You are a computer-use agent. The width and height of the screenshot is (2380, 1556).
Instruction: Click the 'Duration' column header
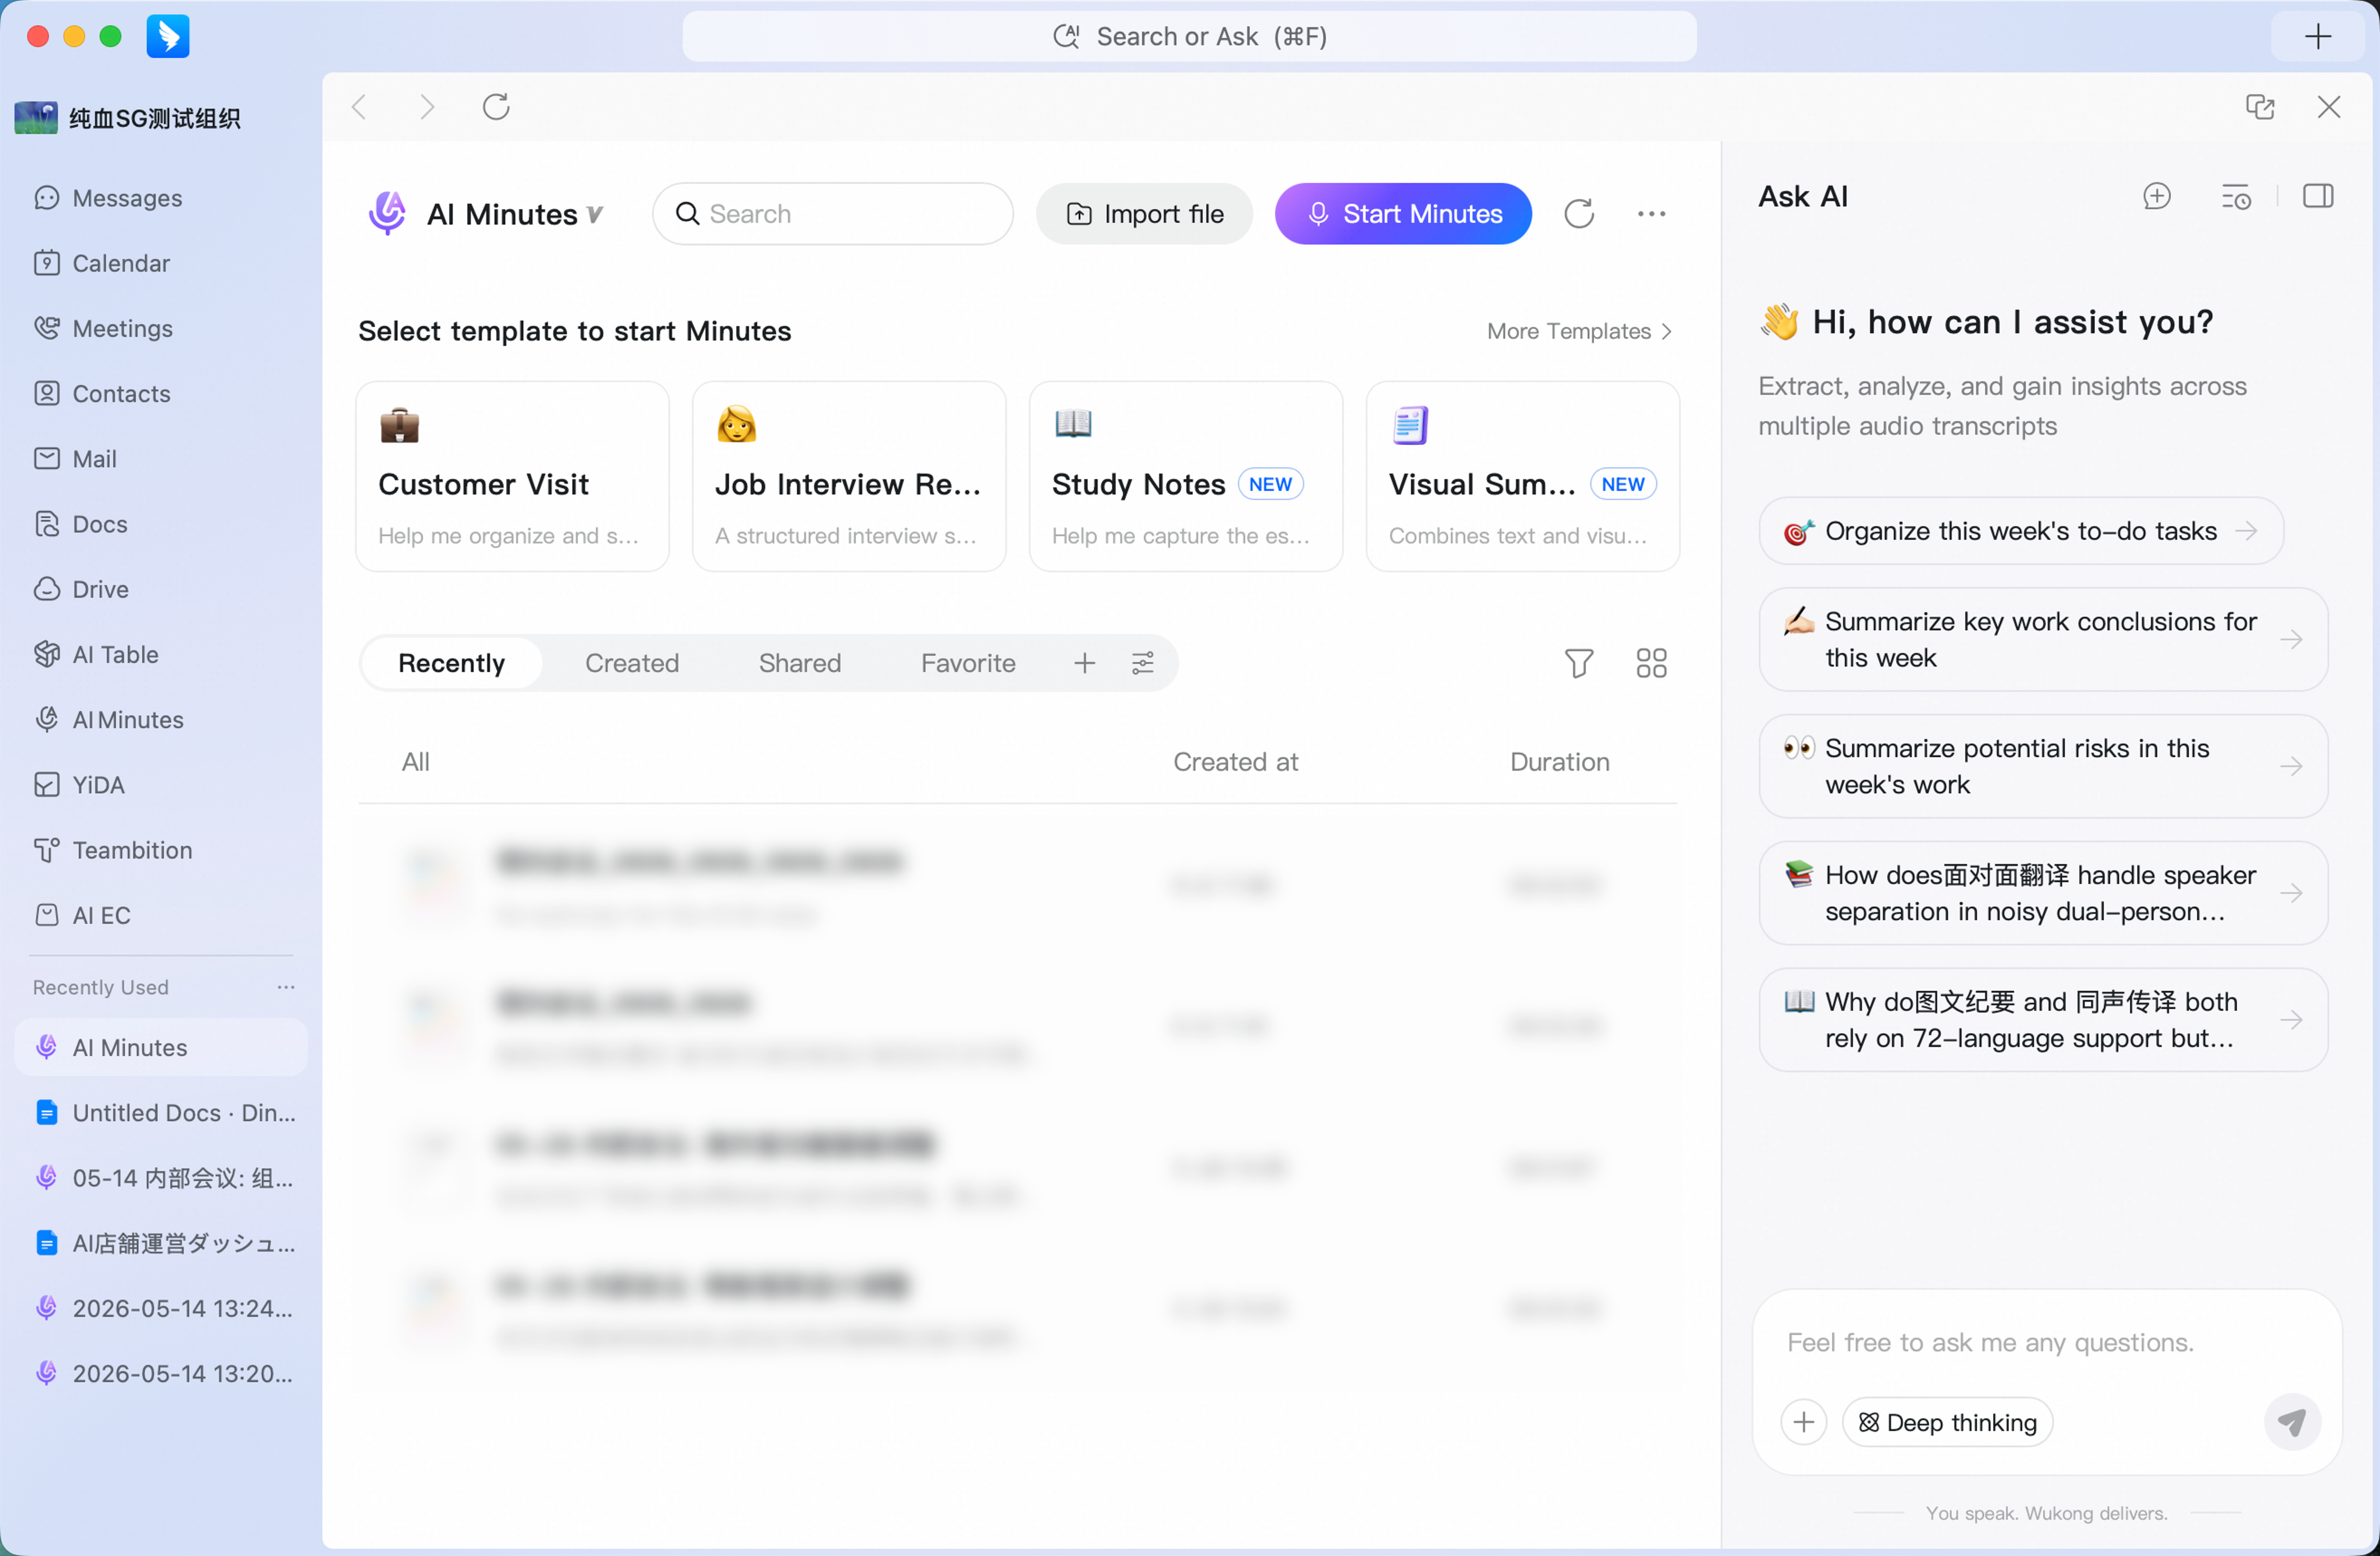(1559, 762)
